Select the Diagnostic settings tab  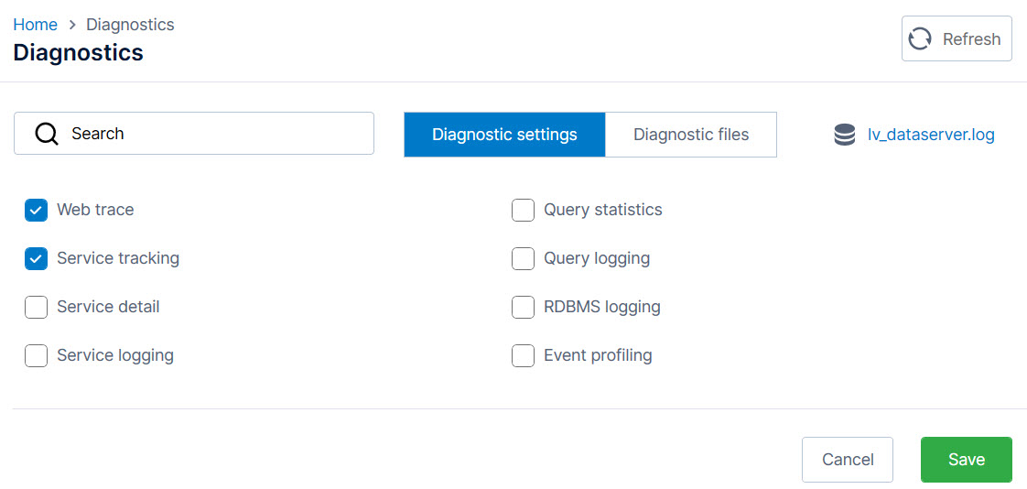point(504,135)
